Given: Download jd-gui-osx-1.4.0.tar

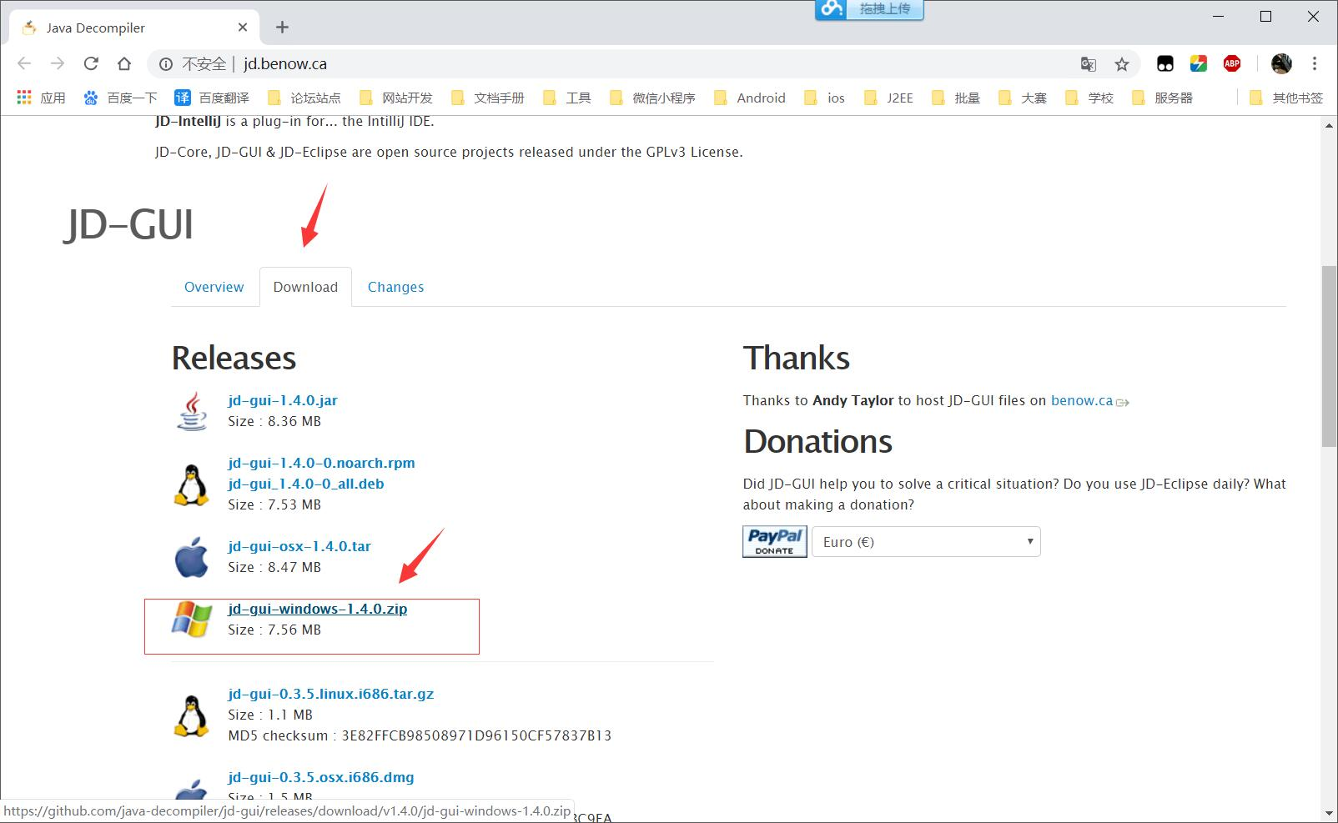Looking at the screenshot, I should tap(299, 546).
